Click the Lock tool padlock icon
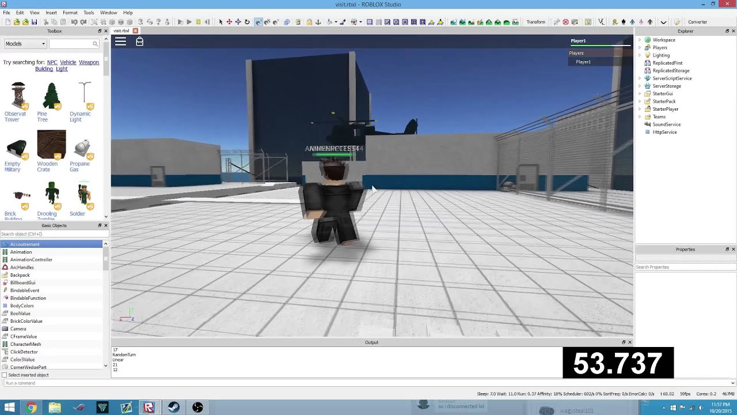The width and height of the screenshot is (737, 415). coord(309,22)
